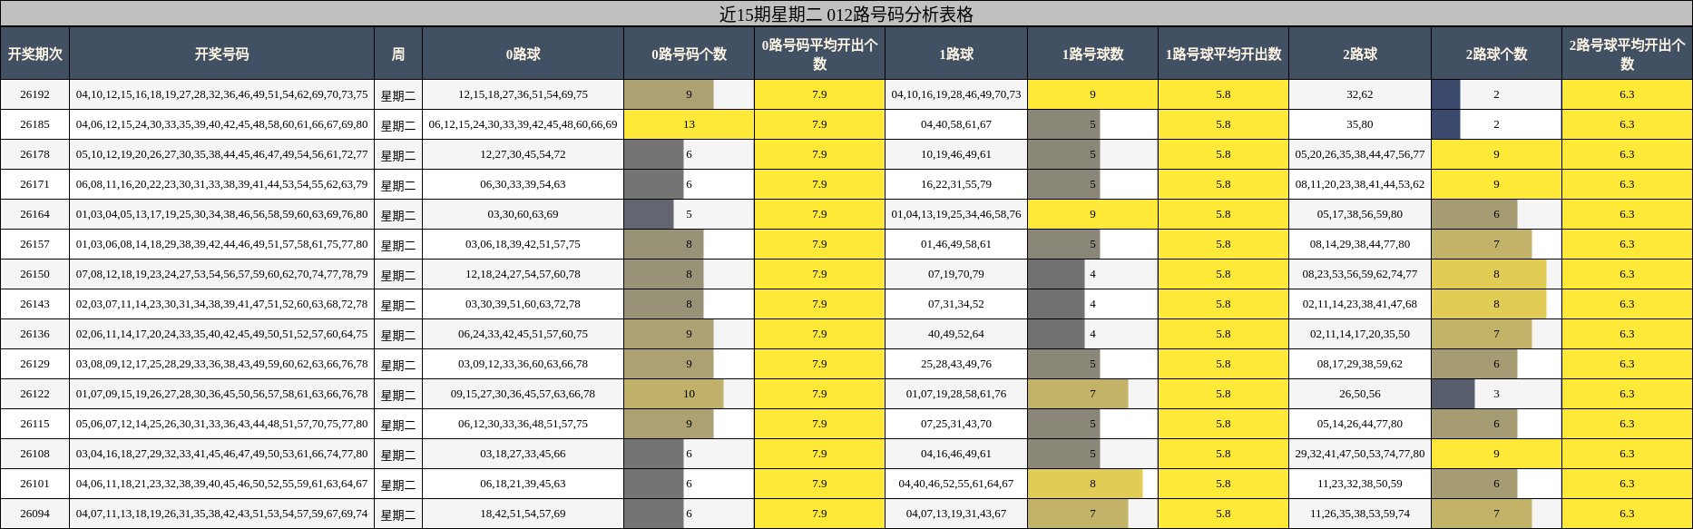The height and width of the screenshot is (529, 1693).
Task: Click 2路球 cell 26,50,56
Action: (x=1359, y=394)
